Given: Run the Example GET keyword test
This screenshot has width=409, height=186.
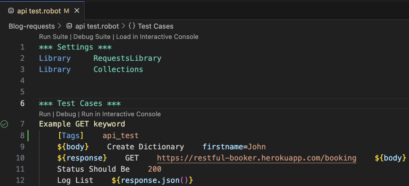Looking at the screenshot, I should (45, 114).
